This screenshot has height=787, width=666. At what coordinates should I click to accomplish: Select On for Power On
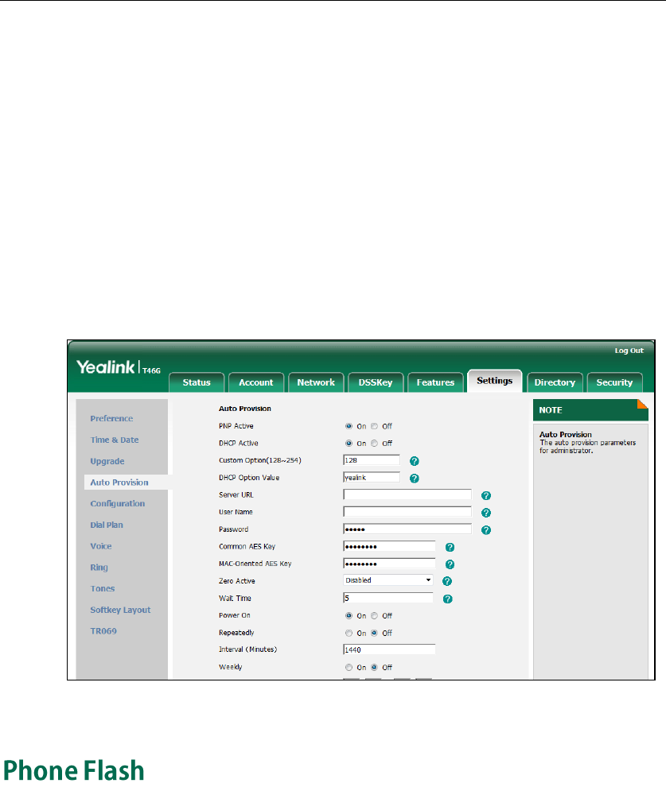[349, 615]
